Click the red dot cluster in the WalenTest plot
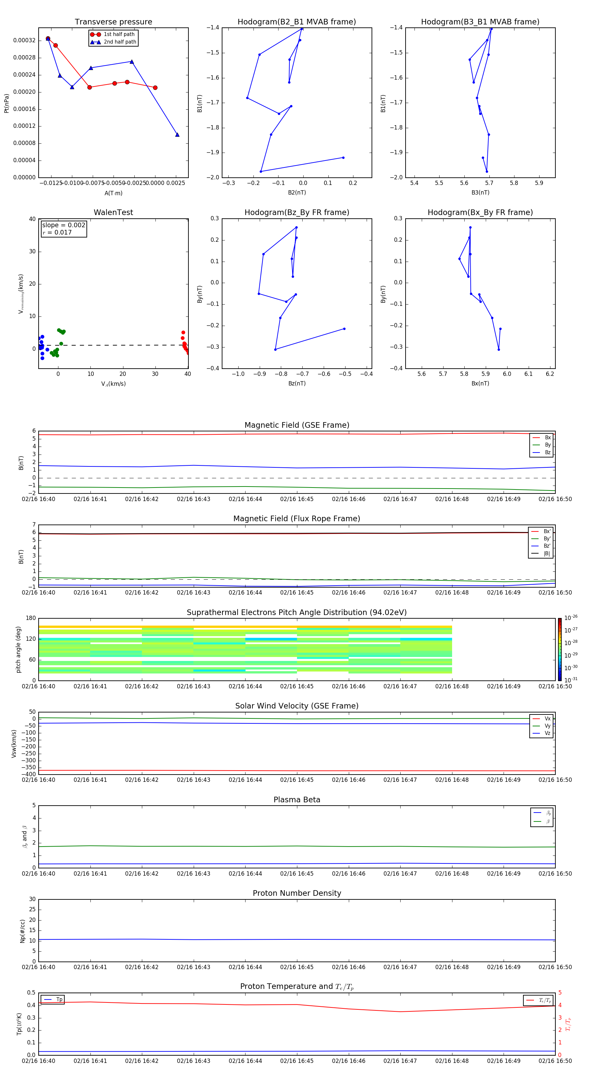The height and width of the screenshot is (1090, 594). coord(185,343)
